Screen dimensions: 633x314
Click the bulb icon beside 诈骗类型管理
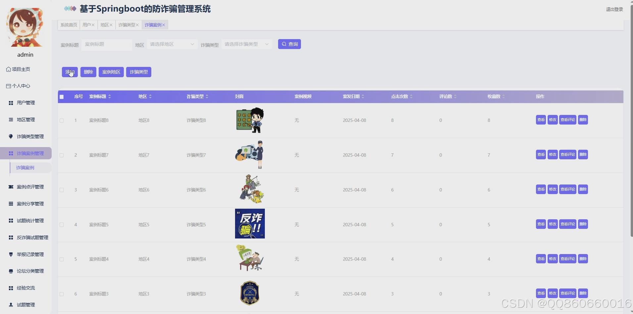point(11,136)
